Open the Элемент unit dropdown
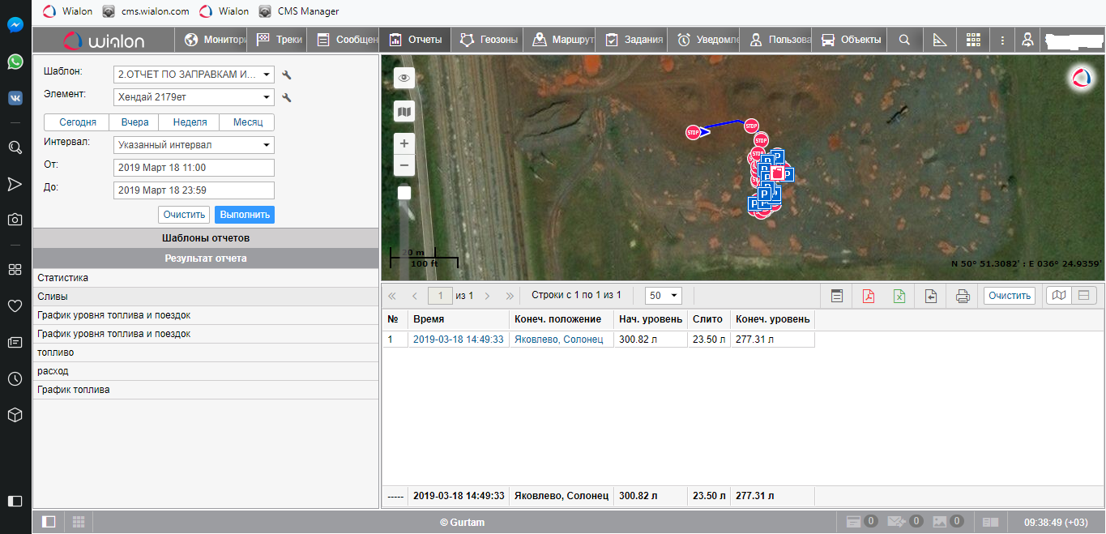This screenshot has width=1106, height=534. (194, 97)
